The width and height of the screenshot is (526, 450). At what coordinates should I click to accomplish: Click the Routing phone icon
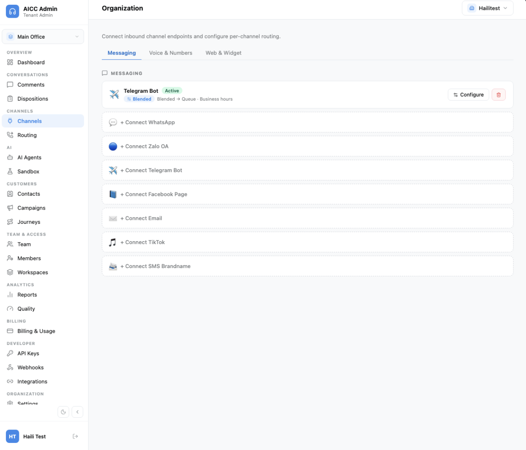[10, 135]
